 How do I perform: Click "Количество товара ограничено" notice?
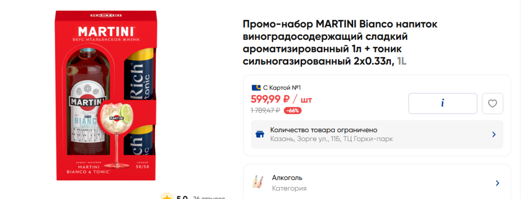click(324, 130)
